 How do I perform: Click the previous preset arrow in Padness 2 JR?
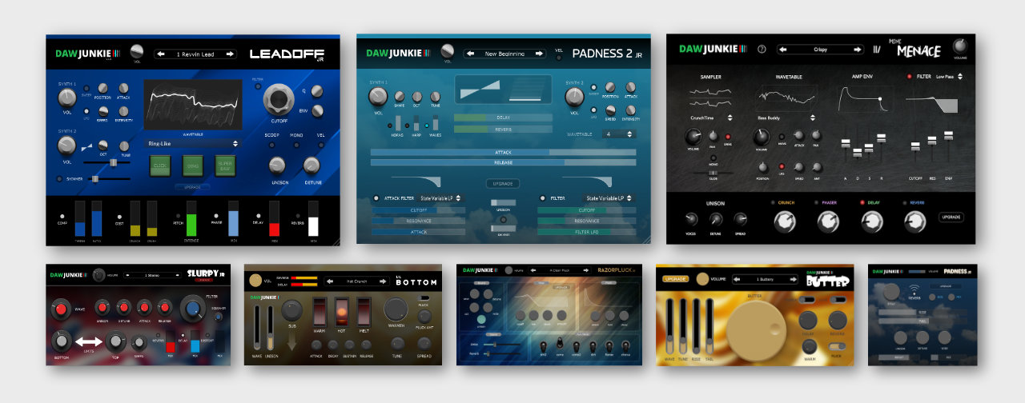coord(470,54)
